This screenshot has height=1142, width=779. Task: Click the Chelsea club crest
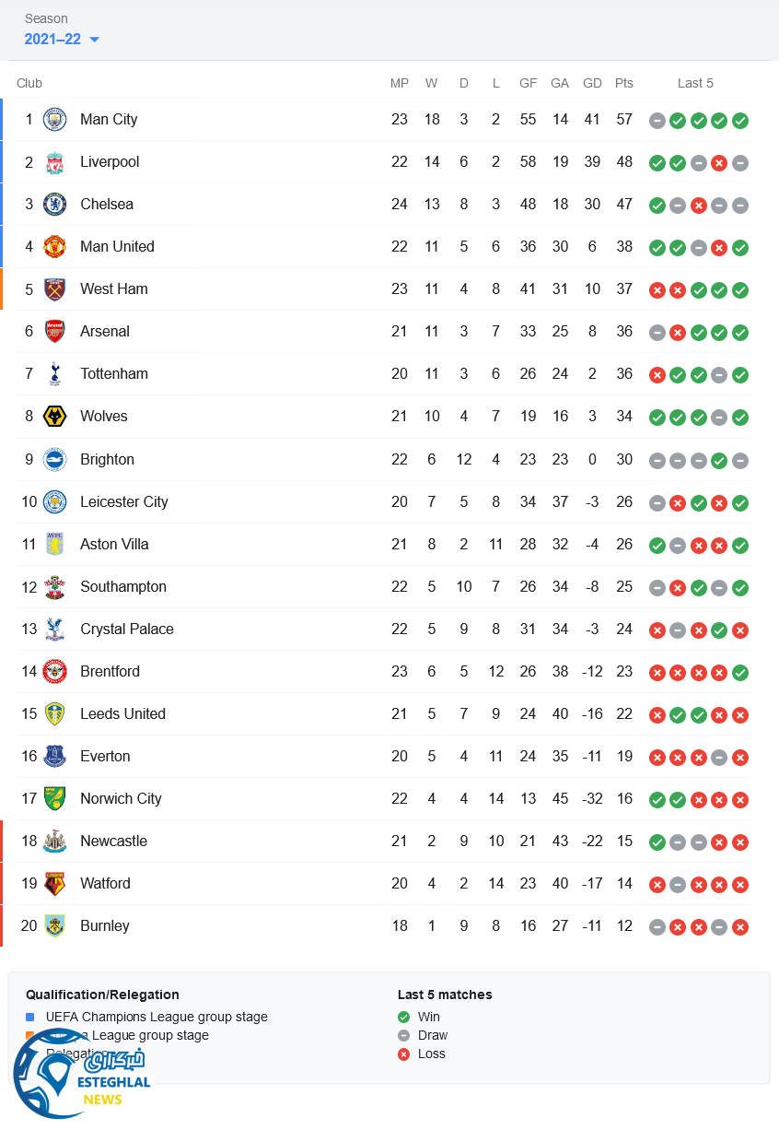(x=54, y=205)
